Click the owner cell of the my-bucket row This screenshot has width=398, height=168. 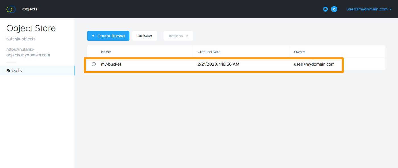[314, 64]
